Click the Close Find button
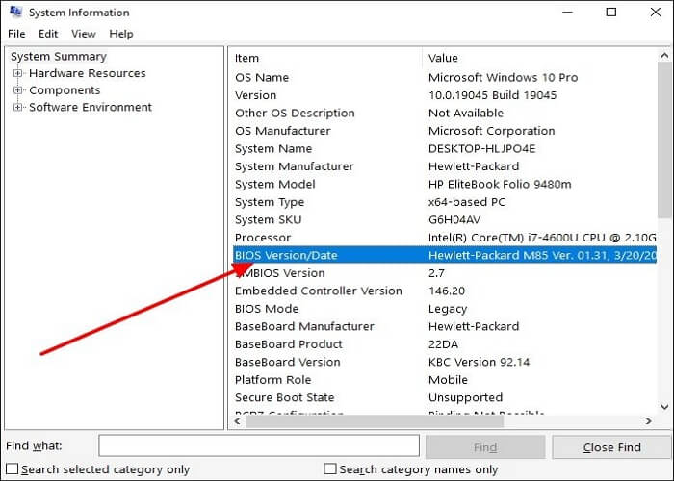This screenshot has height=481, width=674. (610, 446)
